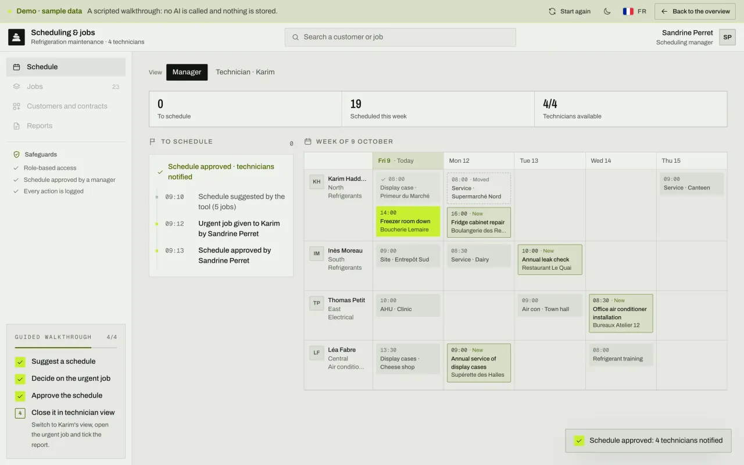Screen dimensions: 744x465
Task: Click the French flag language icon
Action: tap(628, 11)
